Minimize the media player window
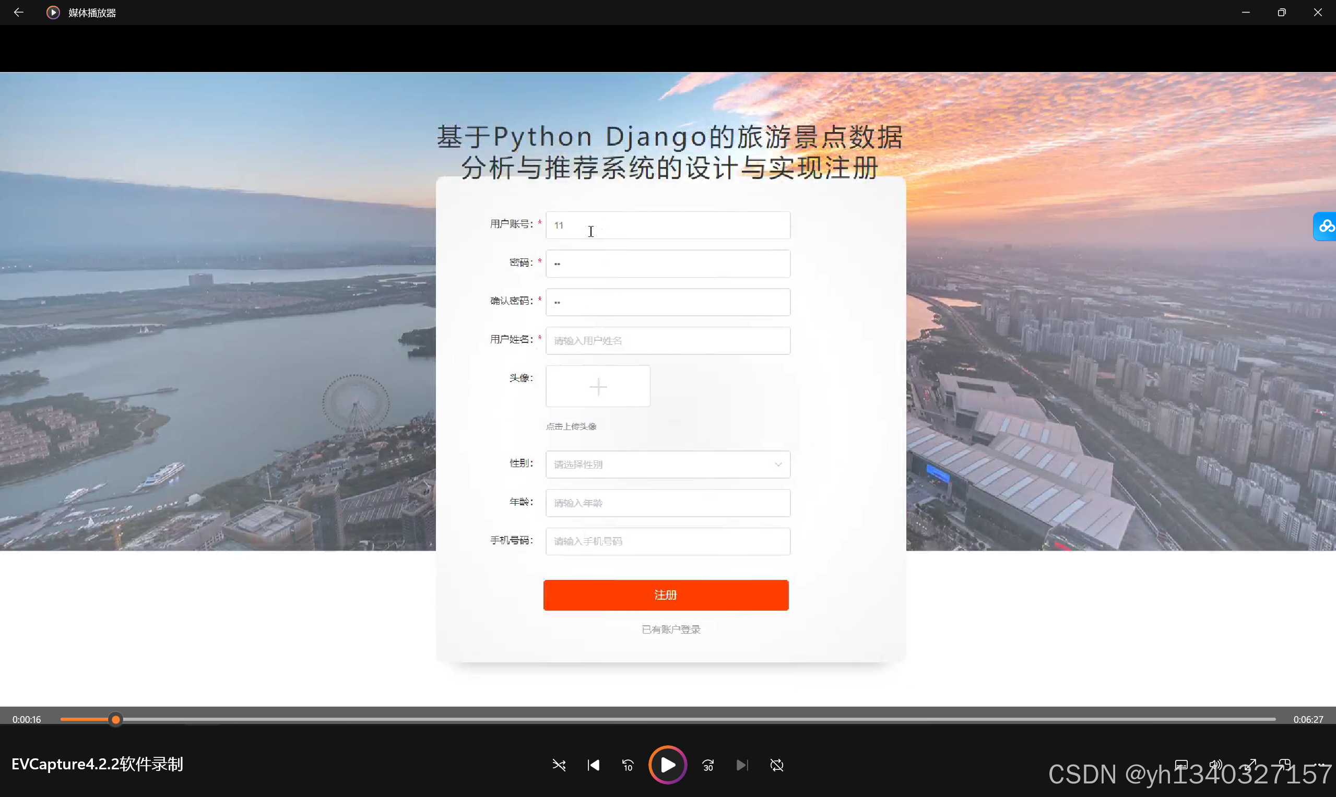 1246,13
